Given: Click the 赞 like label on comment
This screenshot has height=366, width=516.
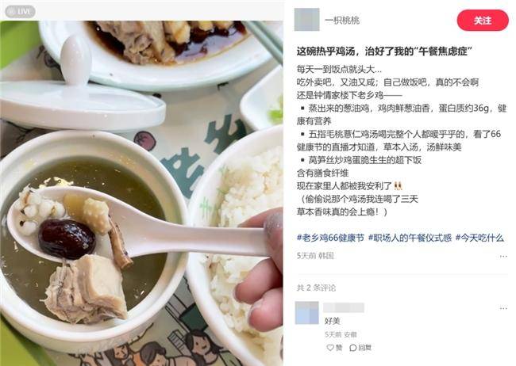Looking at the screenshot, I should click(339, 348).
